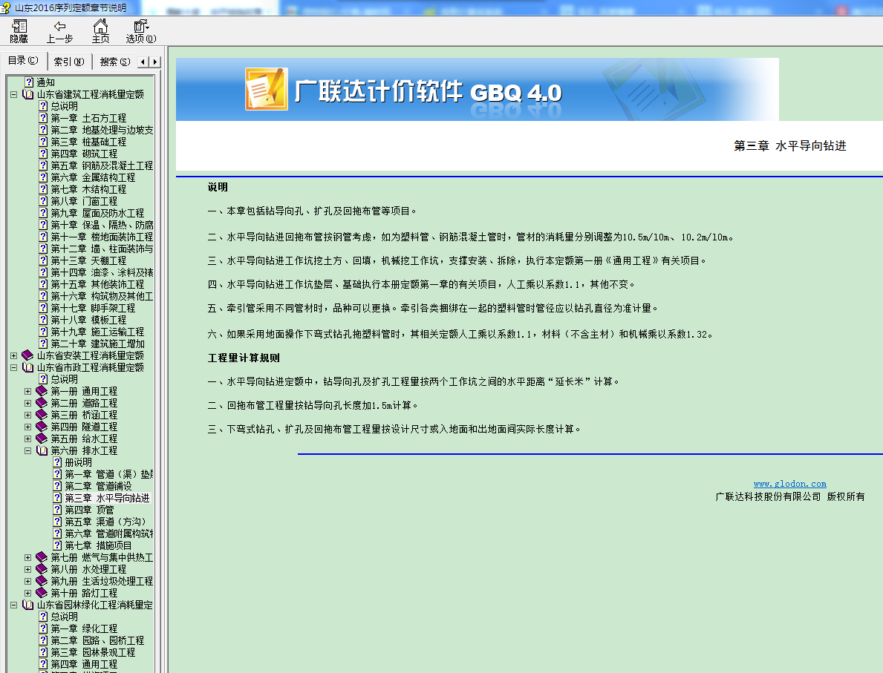This screenshot has width=883, height=673.
Task: Open 第八章 门窗工程 topic
Action: coord(84,201)
